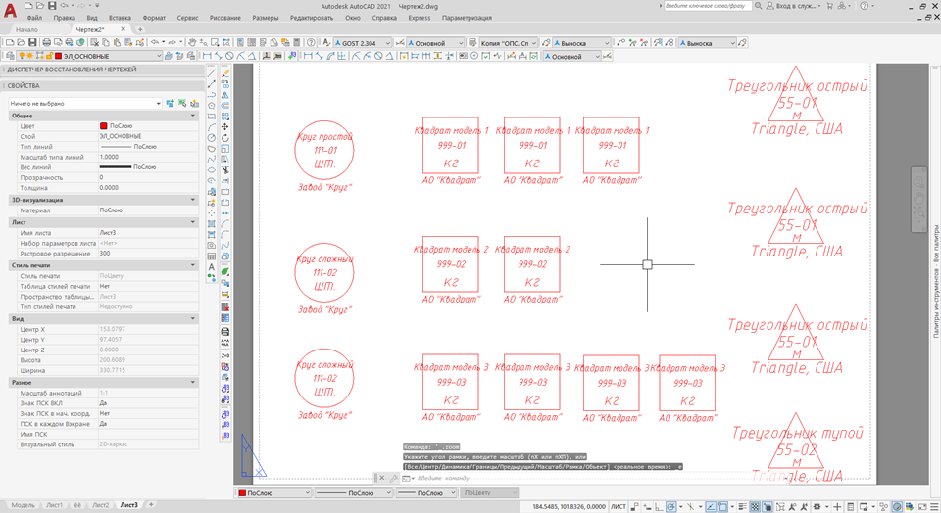Open the Вставка menu
The image size is (941, 513).
tap(120, 18)
